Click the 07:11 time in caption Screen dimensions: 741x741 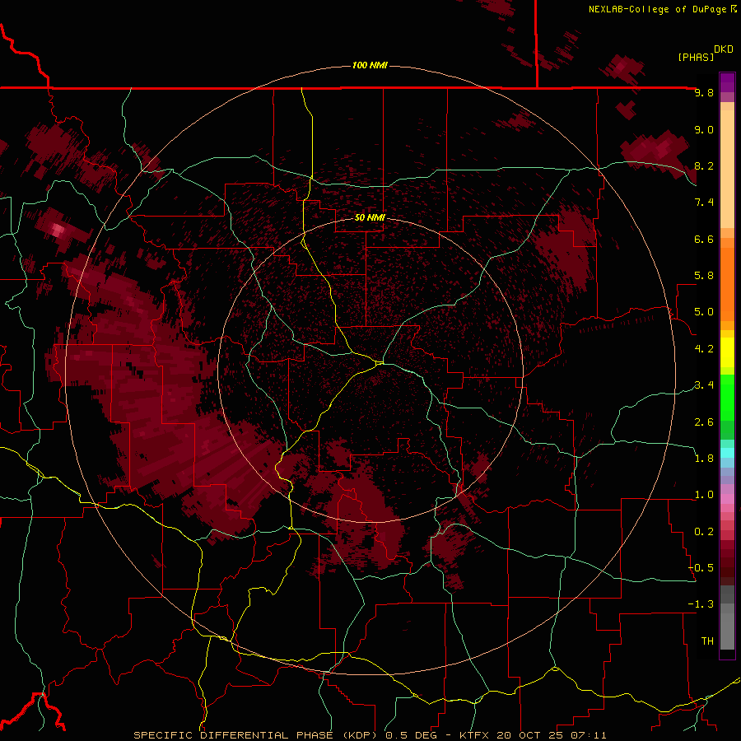pyautogui.click(x=588, y=735)
